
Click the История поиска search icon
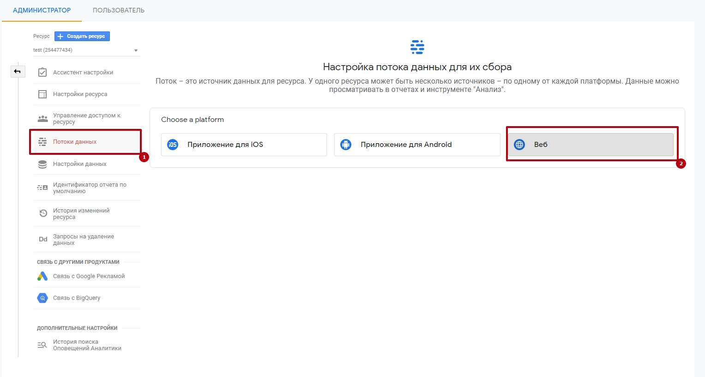coord(42,345)
